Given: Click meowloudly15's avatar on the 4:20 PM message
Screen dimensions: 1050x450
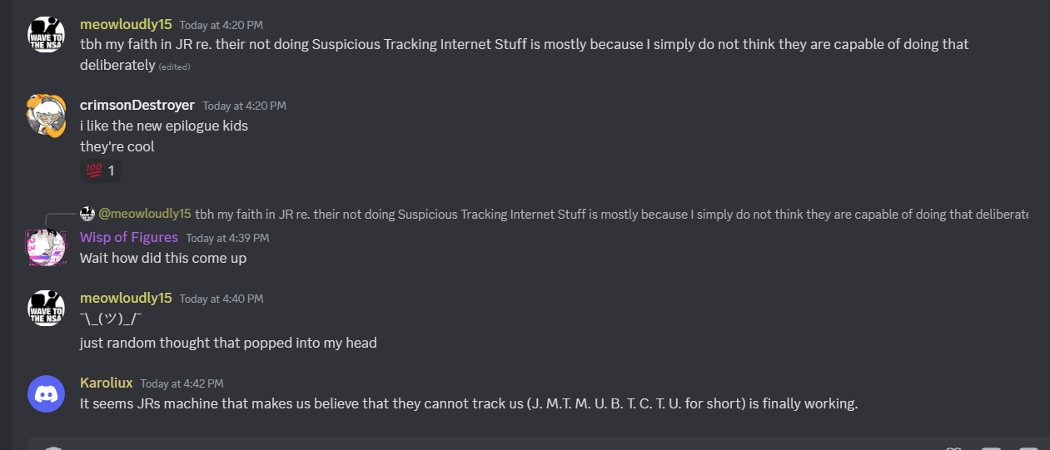Looking at the screenshot, I should point(47,34).
